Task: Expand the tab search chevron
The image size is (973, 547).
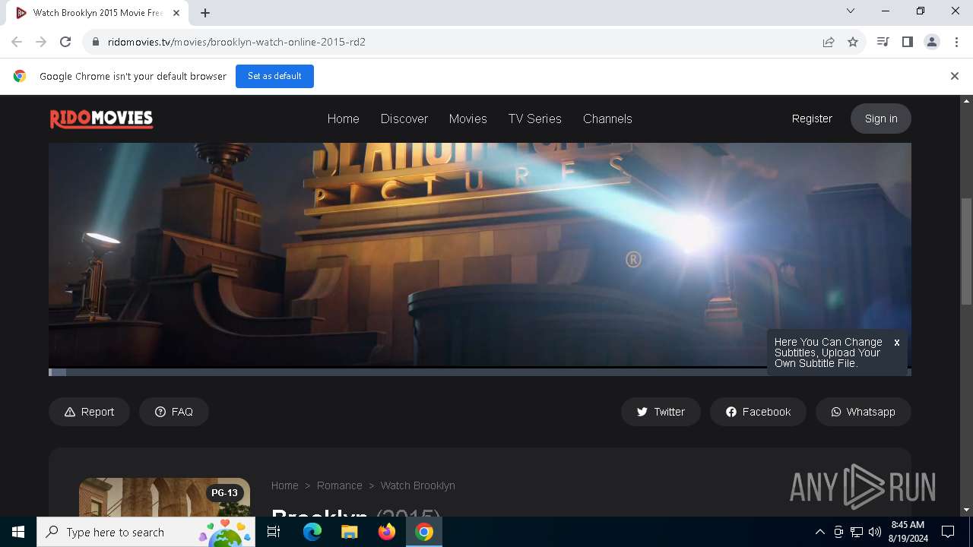Action: tap(851, 11)
